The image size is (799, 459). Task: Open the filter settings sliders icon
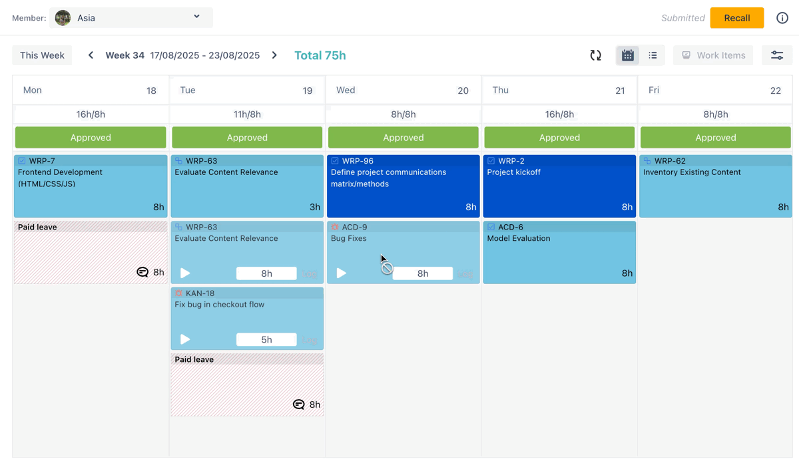pos(776,55)
